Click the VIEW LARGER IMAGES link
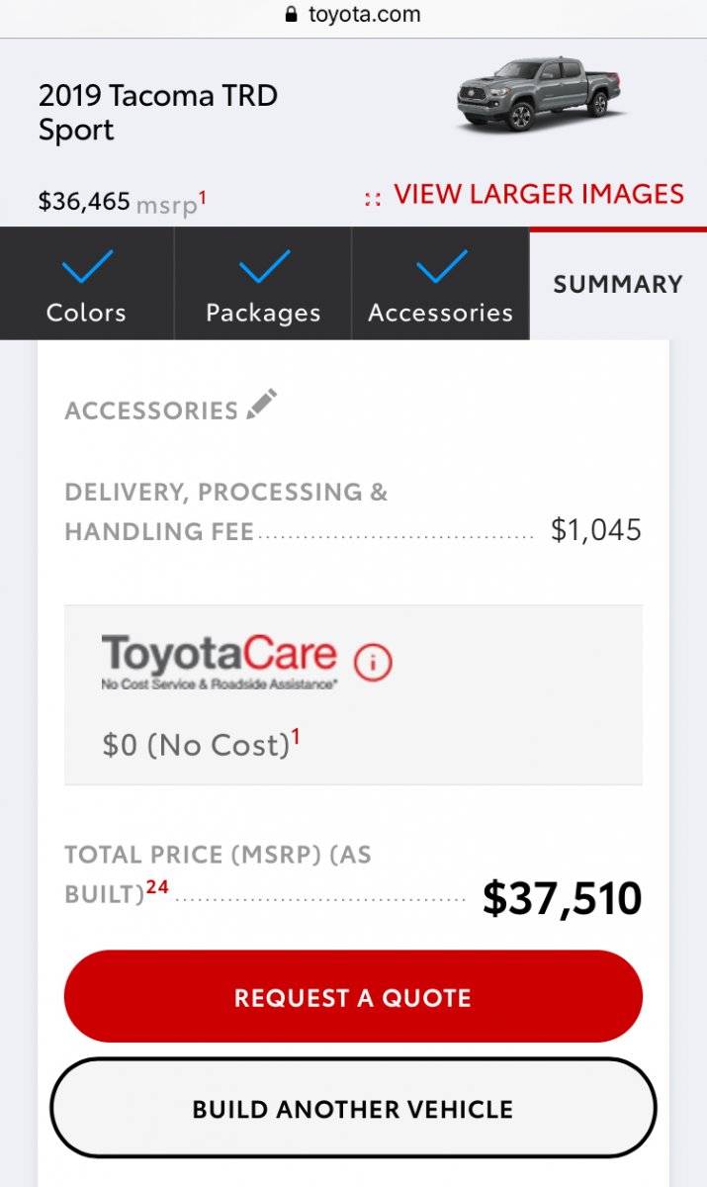 pos(538,194)
